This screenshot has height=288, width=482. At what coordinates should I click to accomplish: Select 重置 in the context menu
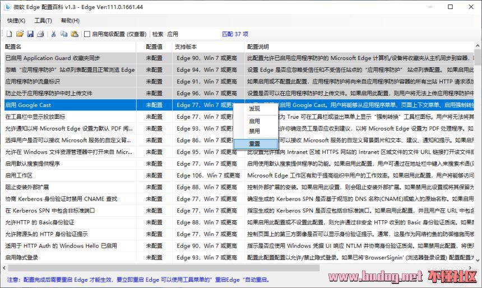[254, 143]
